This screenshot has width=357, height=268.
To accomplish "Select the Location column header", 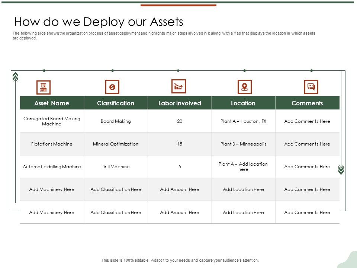I will [x=243, y=103].
